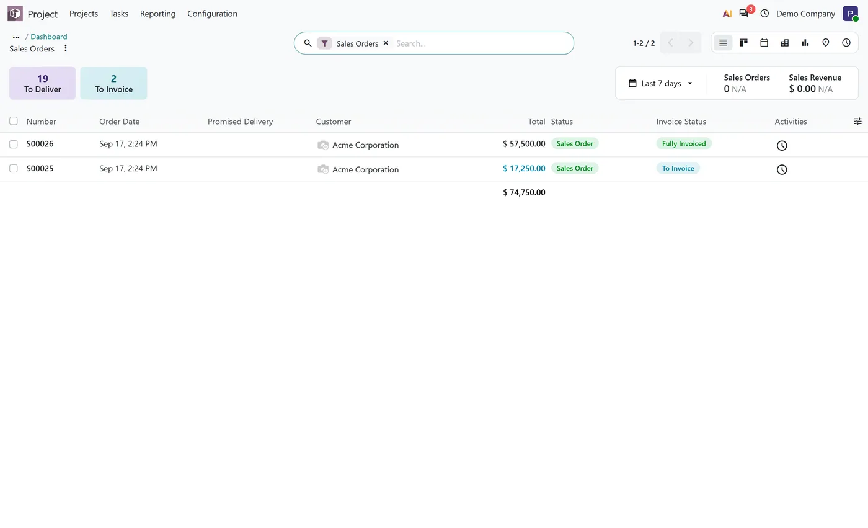The width and height of the screenshot is (868, 528).
Task: Open the conversations icon with 3 unread
Action: [x=744, y=13]
